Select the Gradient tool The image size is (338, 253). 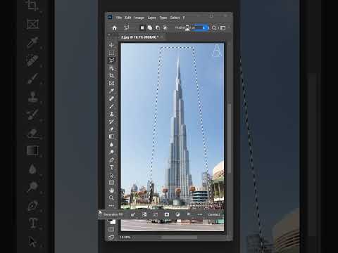point(111,136)
